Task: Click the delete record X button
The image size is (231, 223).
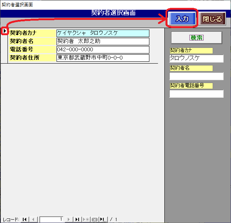Action: [x=94, y=220]
